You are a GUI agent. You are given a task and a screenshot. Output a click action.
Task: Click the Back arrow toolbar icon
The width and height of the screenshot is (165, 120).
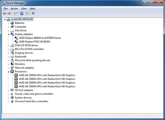pos(4,14)
